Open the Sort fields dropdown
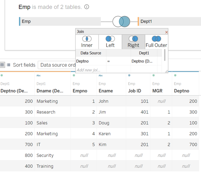The image size is (201, 173). point(57,65)
